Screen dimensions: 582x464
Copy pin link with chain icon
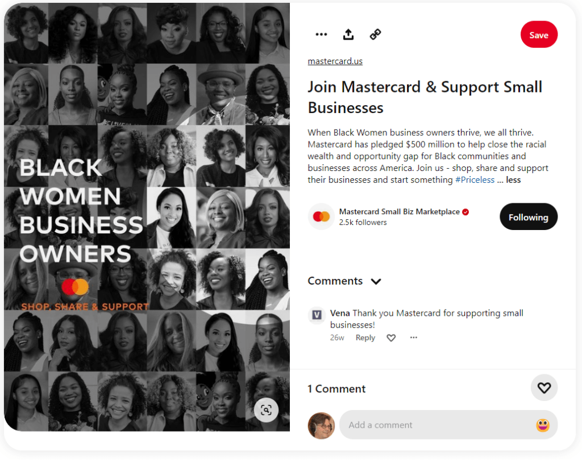pos(375,35)
